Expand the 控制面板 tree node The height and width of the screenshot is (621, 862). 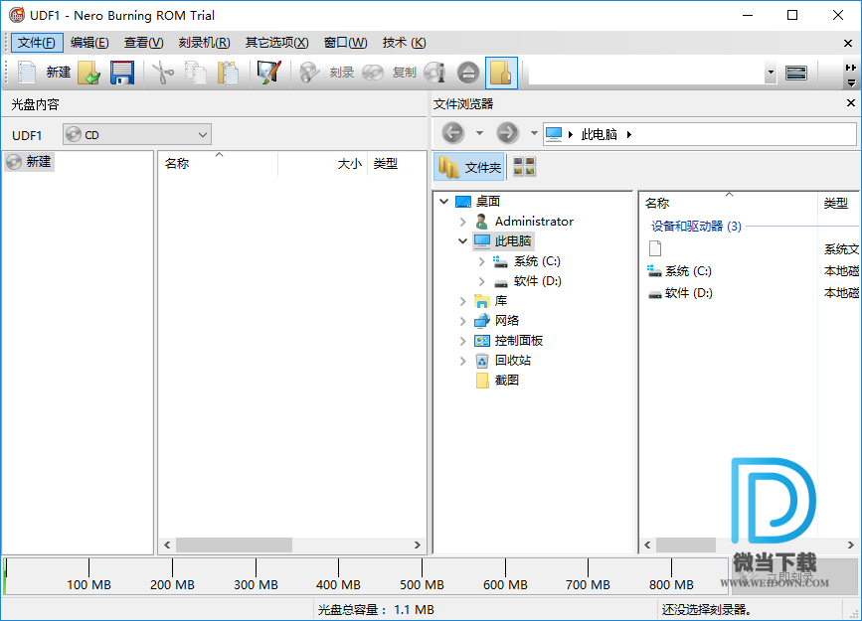coord(463,341)
